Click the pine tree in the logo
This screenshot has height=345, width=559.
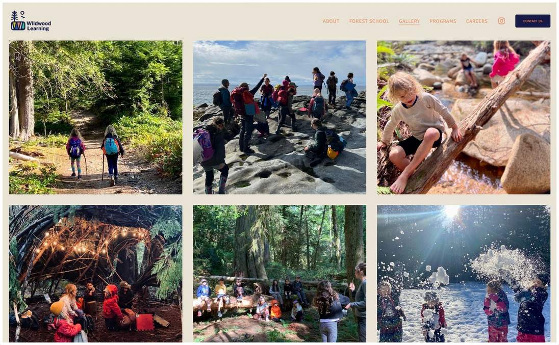click(x=14, y=16)
